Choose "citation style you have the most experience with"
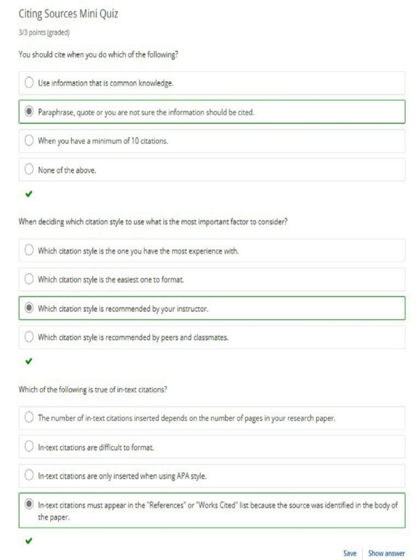 tap(30, 250)
